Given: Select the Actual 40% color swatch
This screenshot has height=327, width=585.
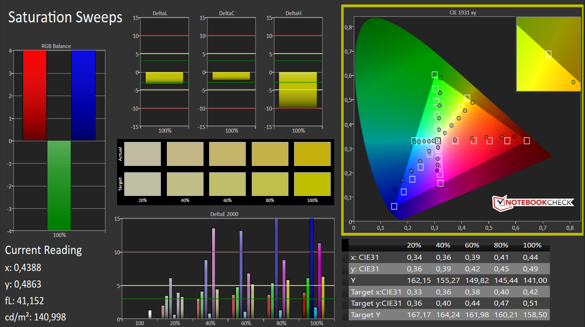Looking at the screenshot, I should 185,154.
